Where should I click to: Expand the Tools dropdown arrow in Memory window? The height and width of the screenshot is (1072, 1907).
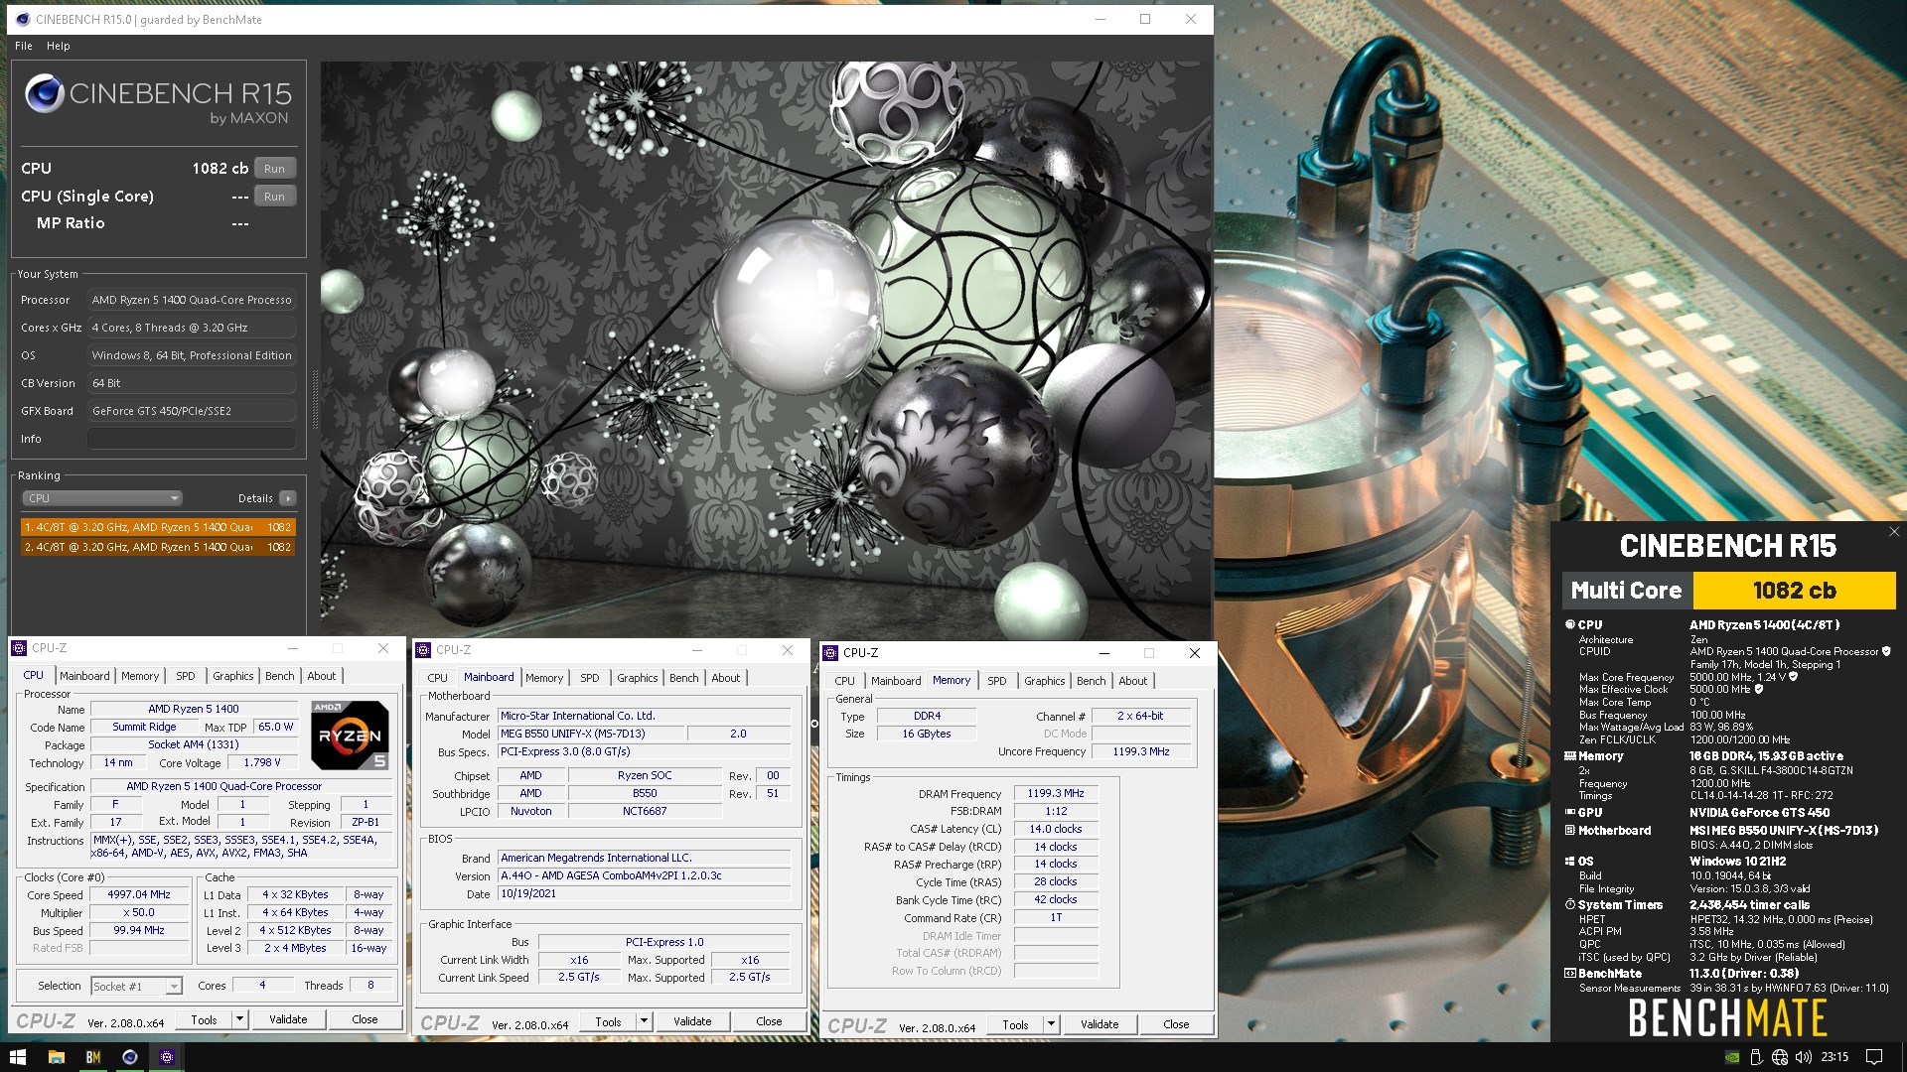(x=1051, y=1024)
